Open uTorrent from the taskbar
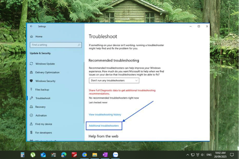 tap(33, 155)
